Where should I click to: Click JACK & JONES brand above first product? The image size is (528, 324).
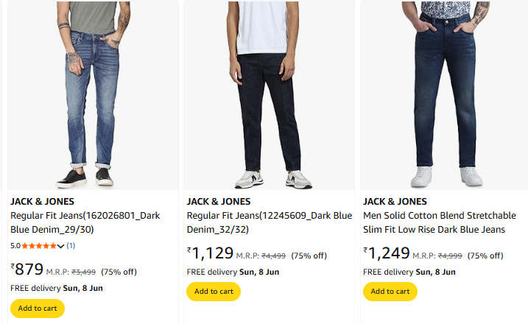coord(42,201)
